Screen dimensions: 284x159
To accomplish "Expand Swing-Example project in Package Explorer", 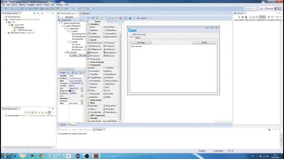I will [x=4, y=17].
